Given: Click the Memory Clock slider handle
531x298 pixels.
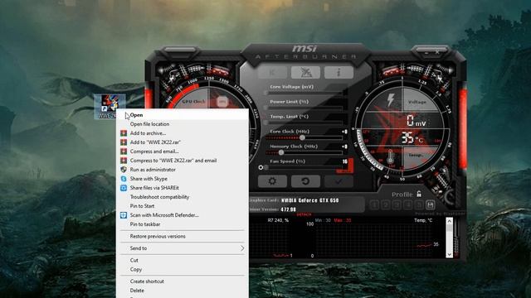Looking at the screenshot, I should coord(280,152).
